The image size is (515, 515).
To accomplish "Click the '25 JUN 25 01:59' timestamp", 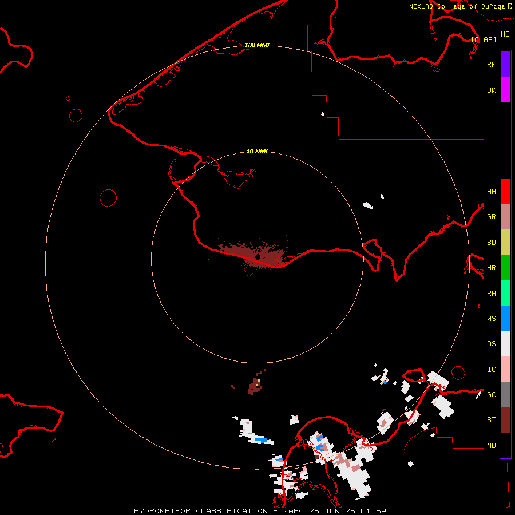I will tap(347, 511).
